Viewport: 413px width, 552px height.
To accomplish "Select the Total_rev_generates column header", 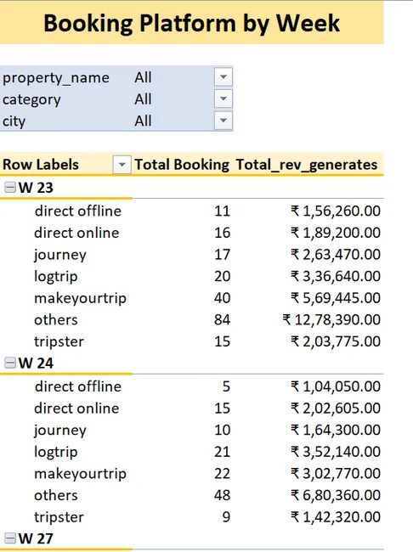I will pos(307,165).
